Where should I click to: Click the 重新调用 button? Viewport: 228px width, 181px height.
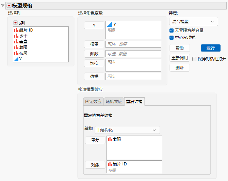180,58
